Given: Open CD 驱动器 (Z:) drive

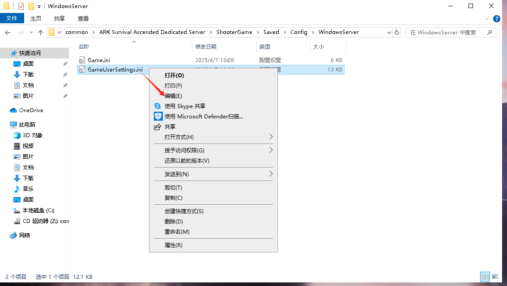Looking at the screenshot, I should pyautogui.click(x=46, y=221).
